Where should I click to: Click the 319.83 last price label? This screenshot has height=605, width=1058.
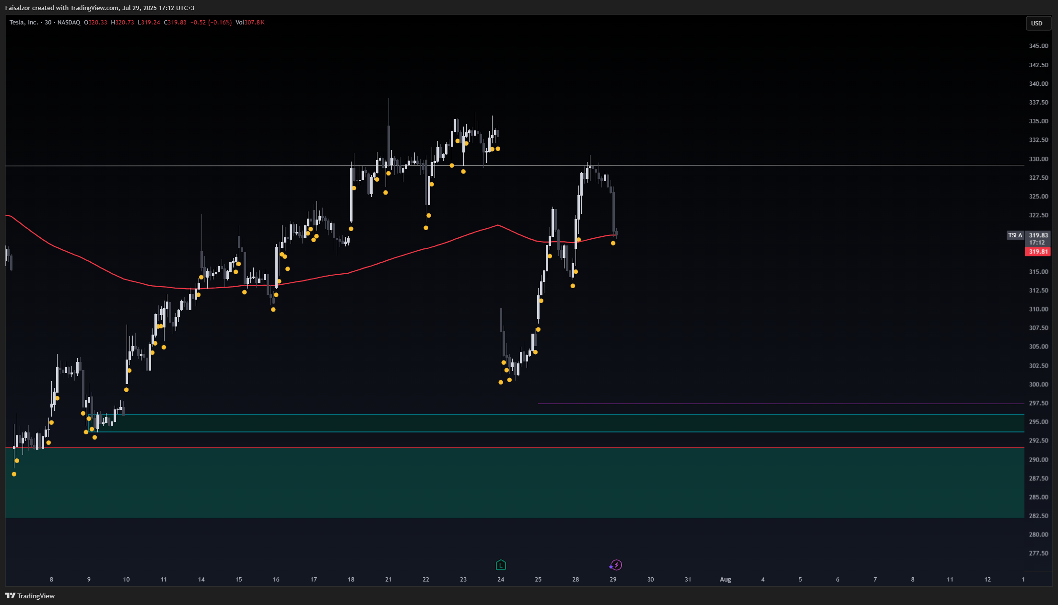pos(1038,235)
